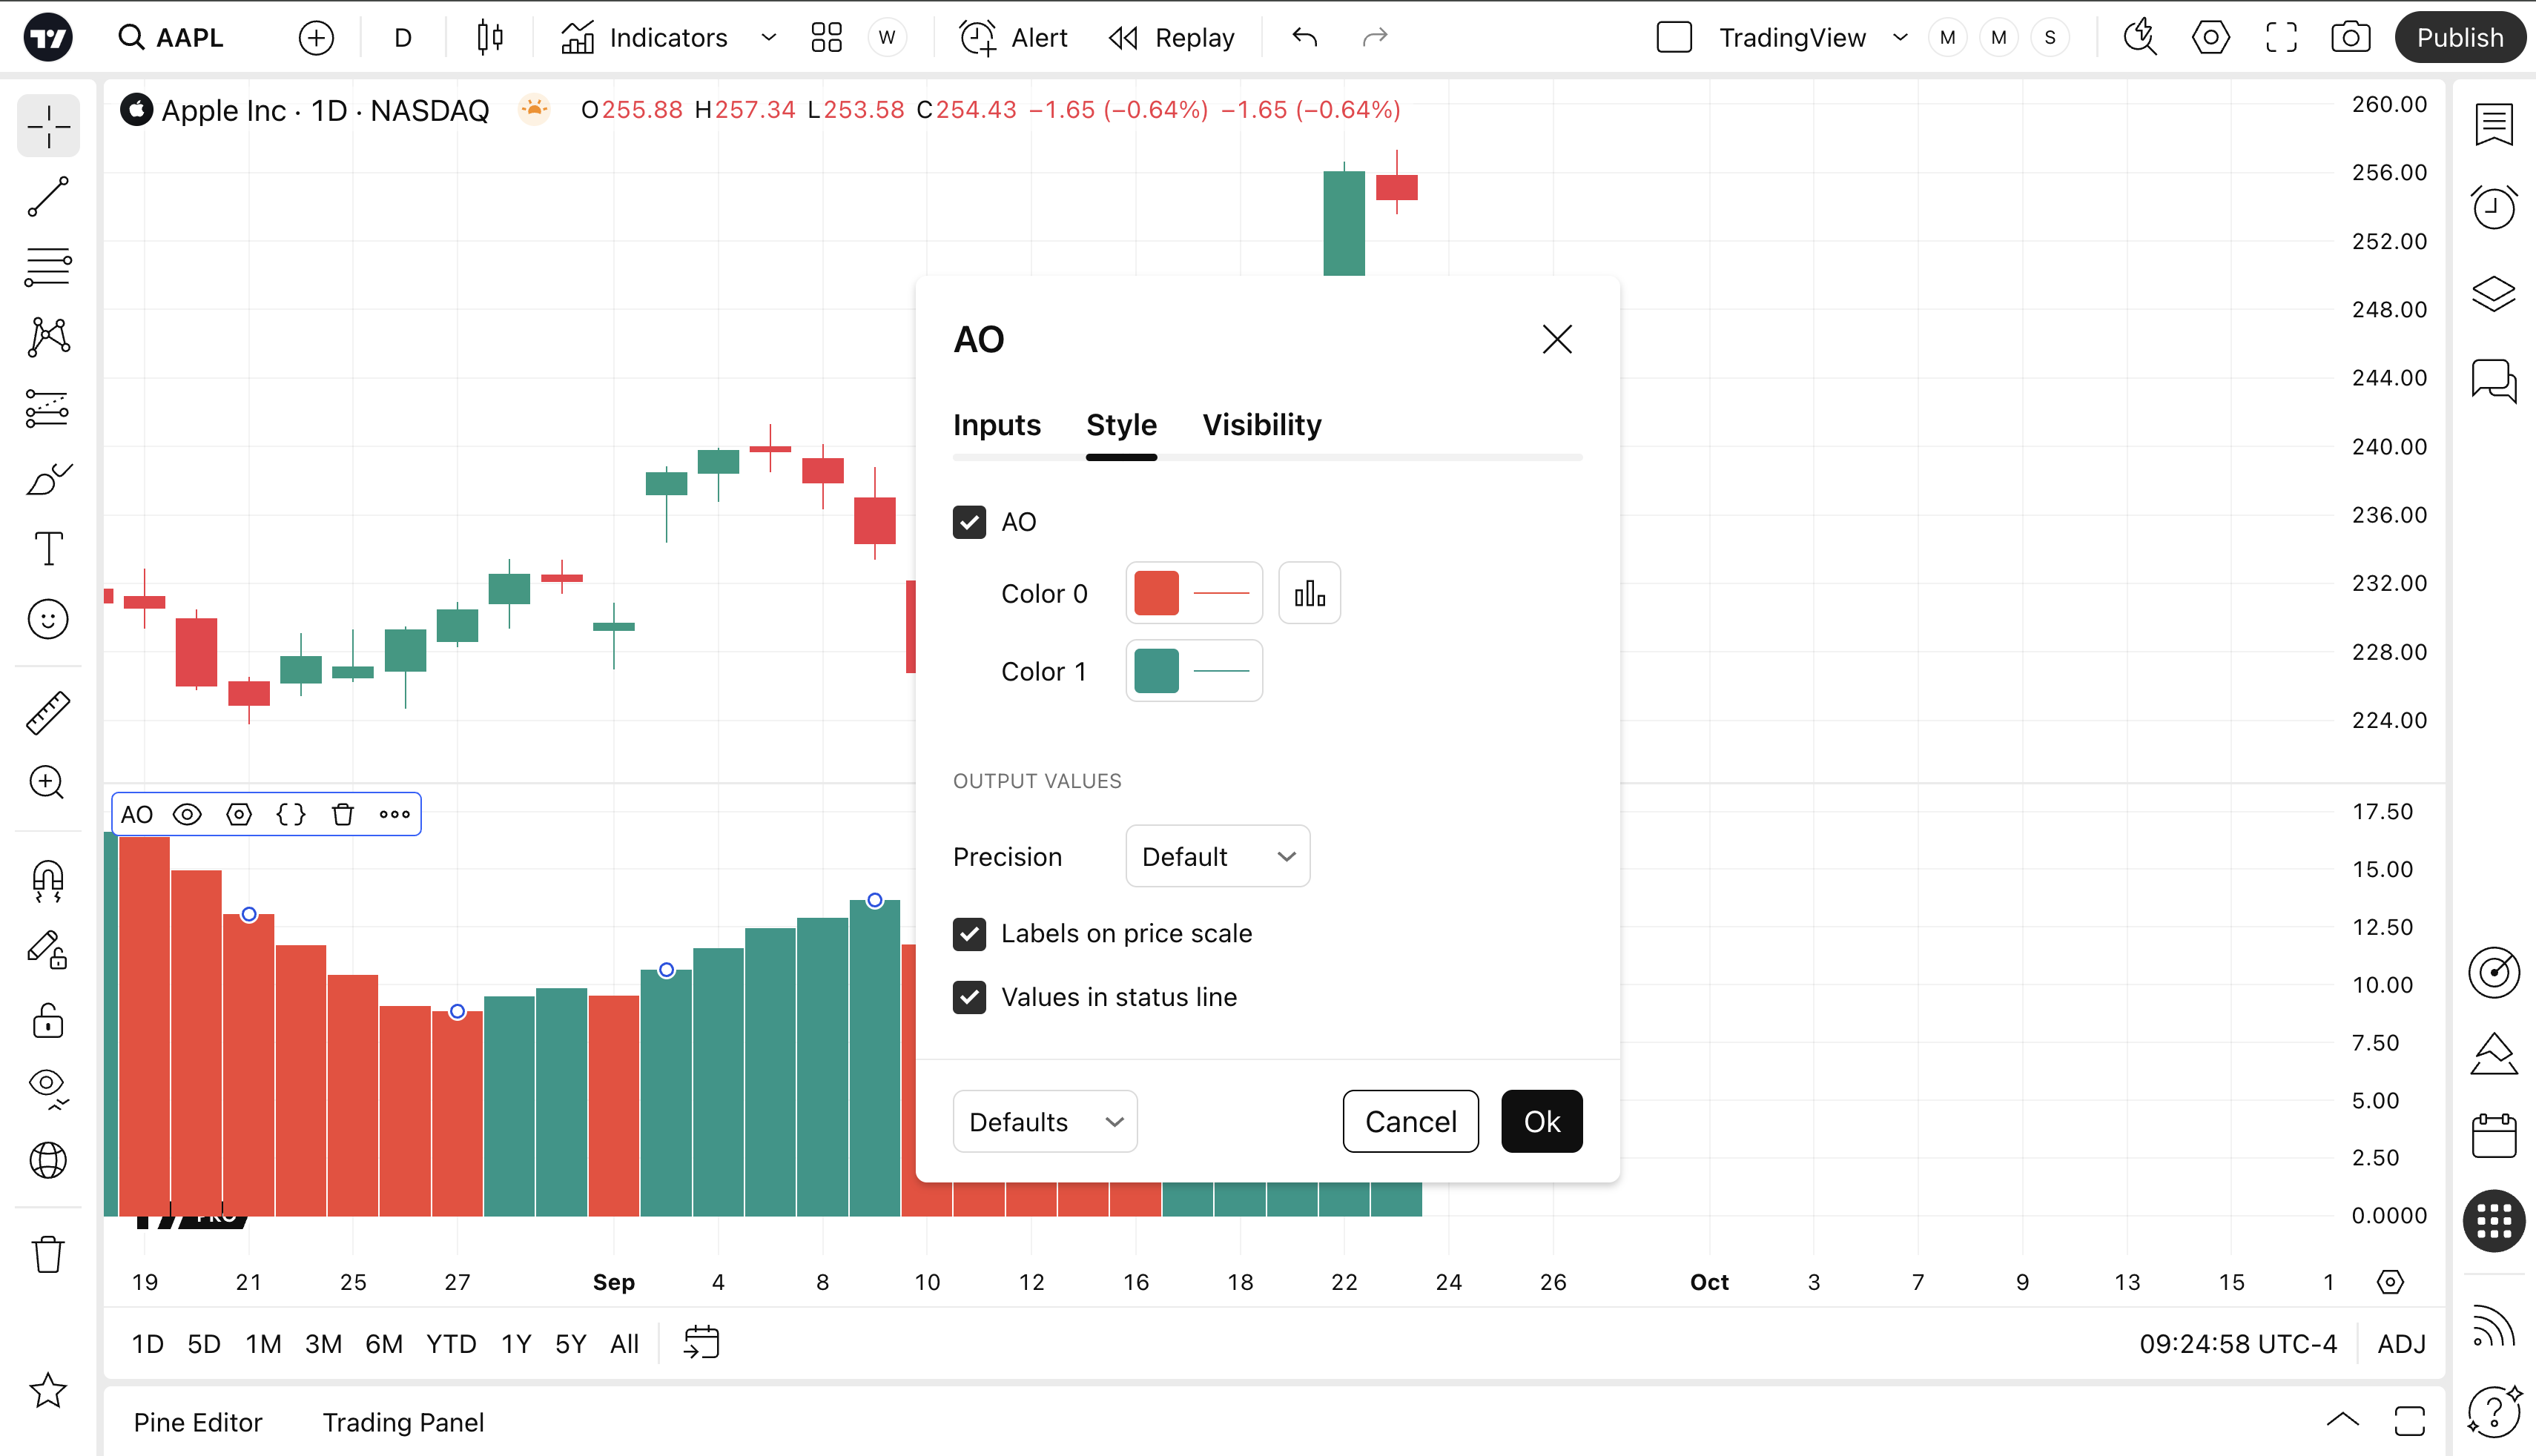Open Color 0 histogram plot style button
Viewport: 2536px width, 1456px height.
pyautogui.click(x=1309, y=594)
